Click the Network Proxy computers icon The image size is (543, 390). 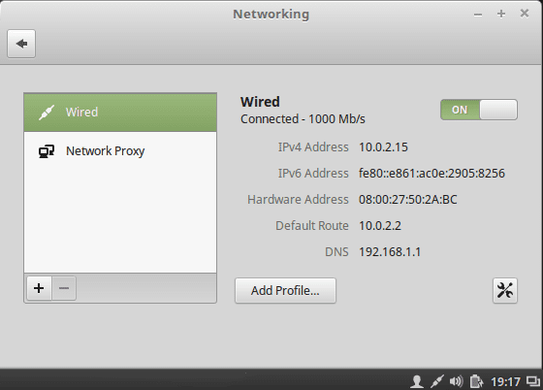47,151
